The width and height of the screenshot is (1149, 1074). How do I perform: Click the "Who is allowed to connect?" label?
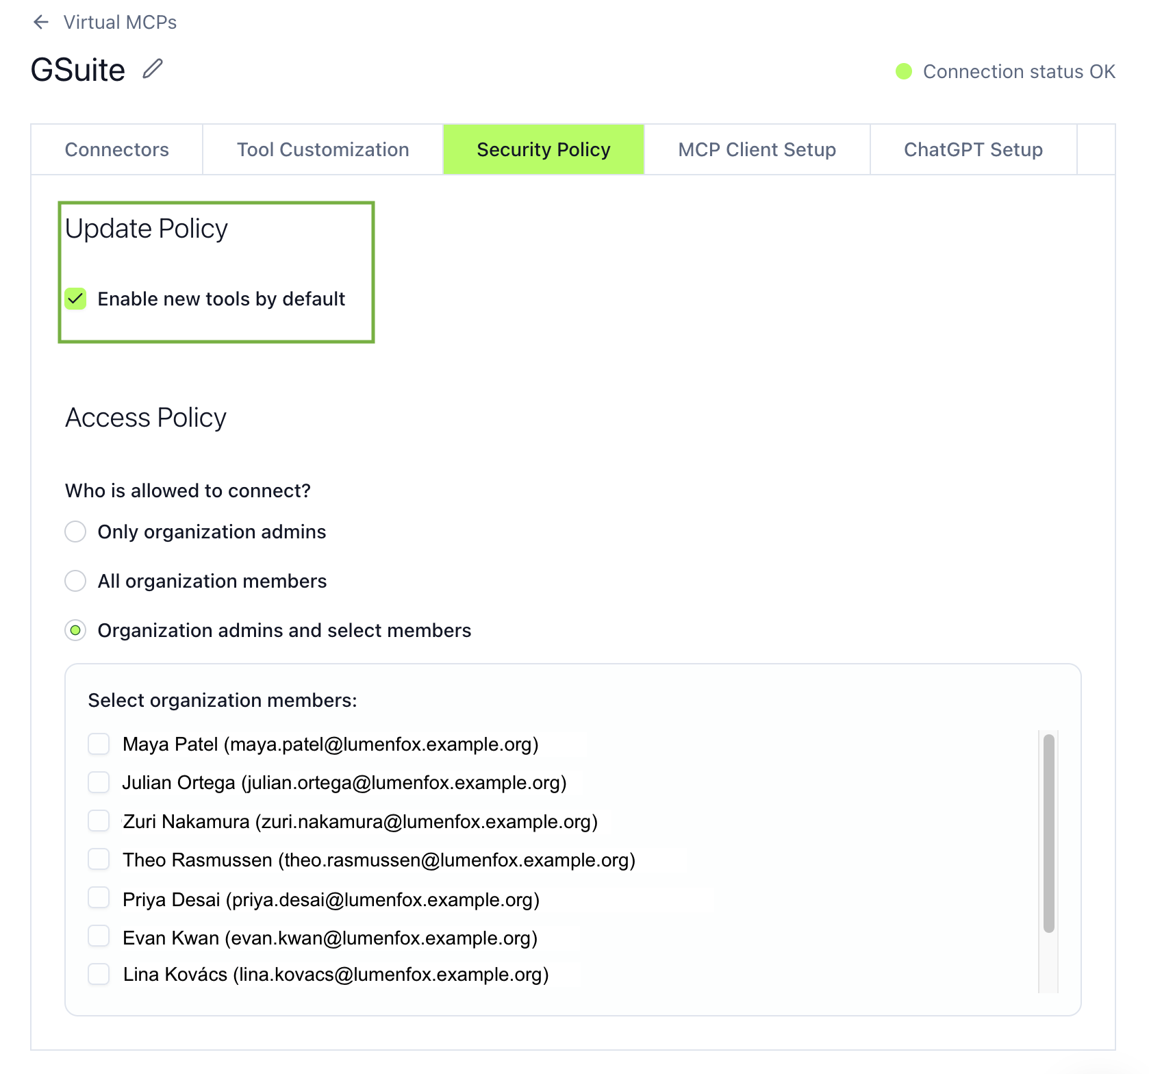[x=188, y=490]
